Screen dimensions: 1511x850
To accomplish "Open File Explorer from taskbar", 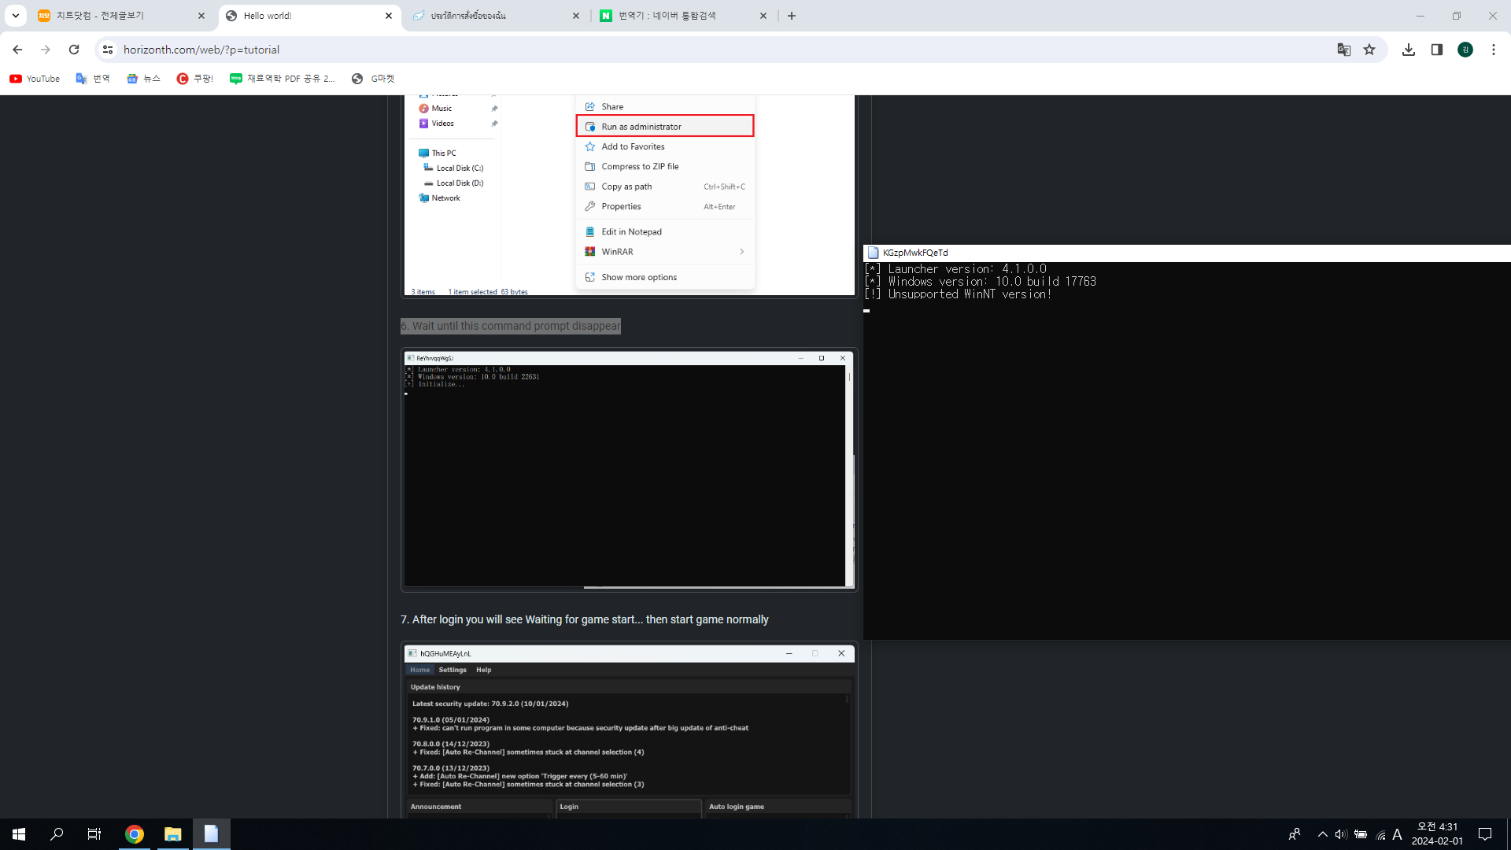I will tap(172, 834).
